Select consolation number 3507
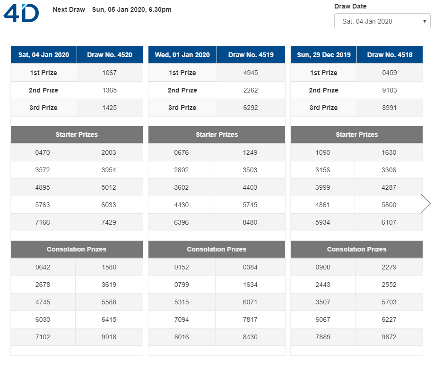 [x=323, y=302]
